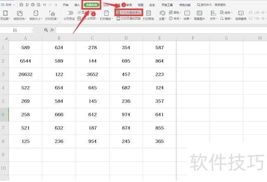Click cell containing 278
Screen dimensions: 267x182
92,47
